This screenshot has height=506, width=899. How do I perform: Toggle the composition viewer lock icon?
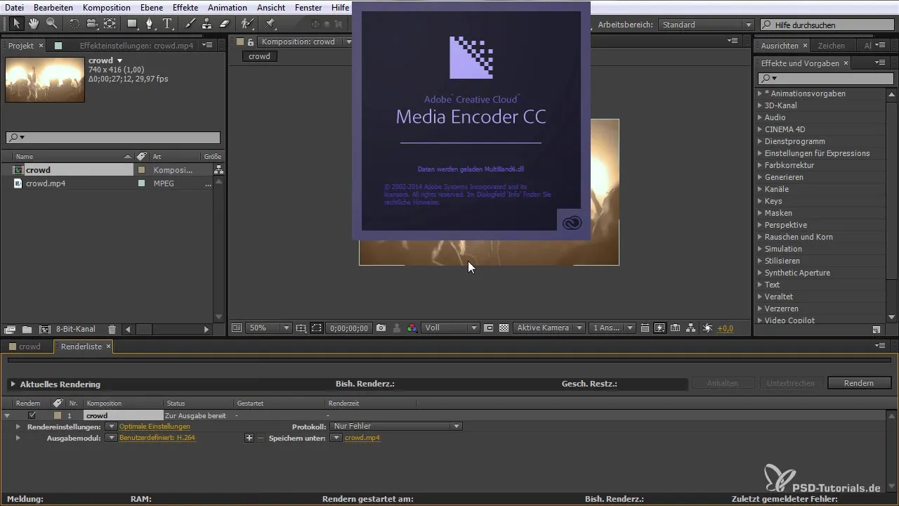[x=251, y=42]
